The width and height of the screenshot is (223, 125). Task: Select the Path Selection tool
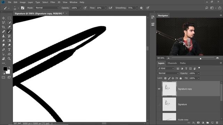pos(3,54)
